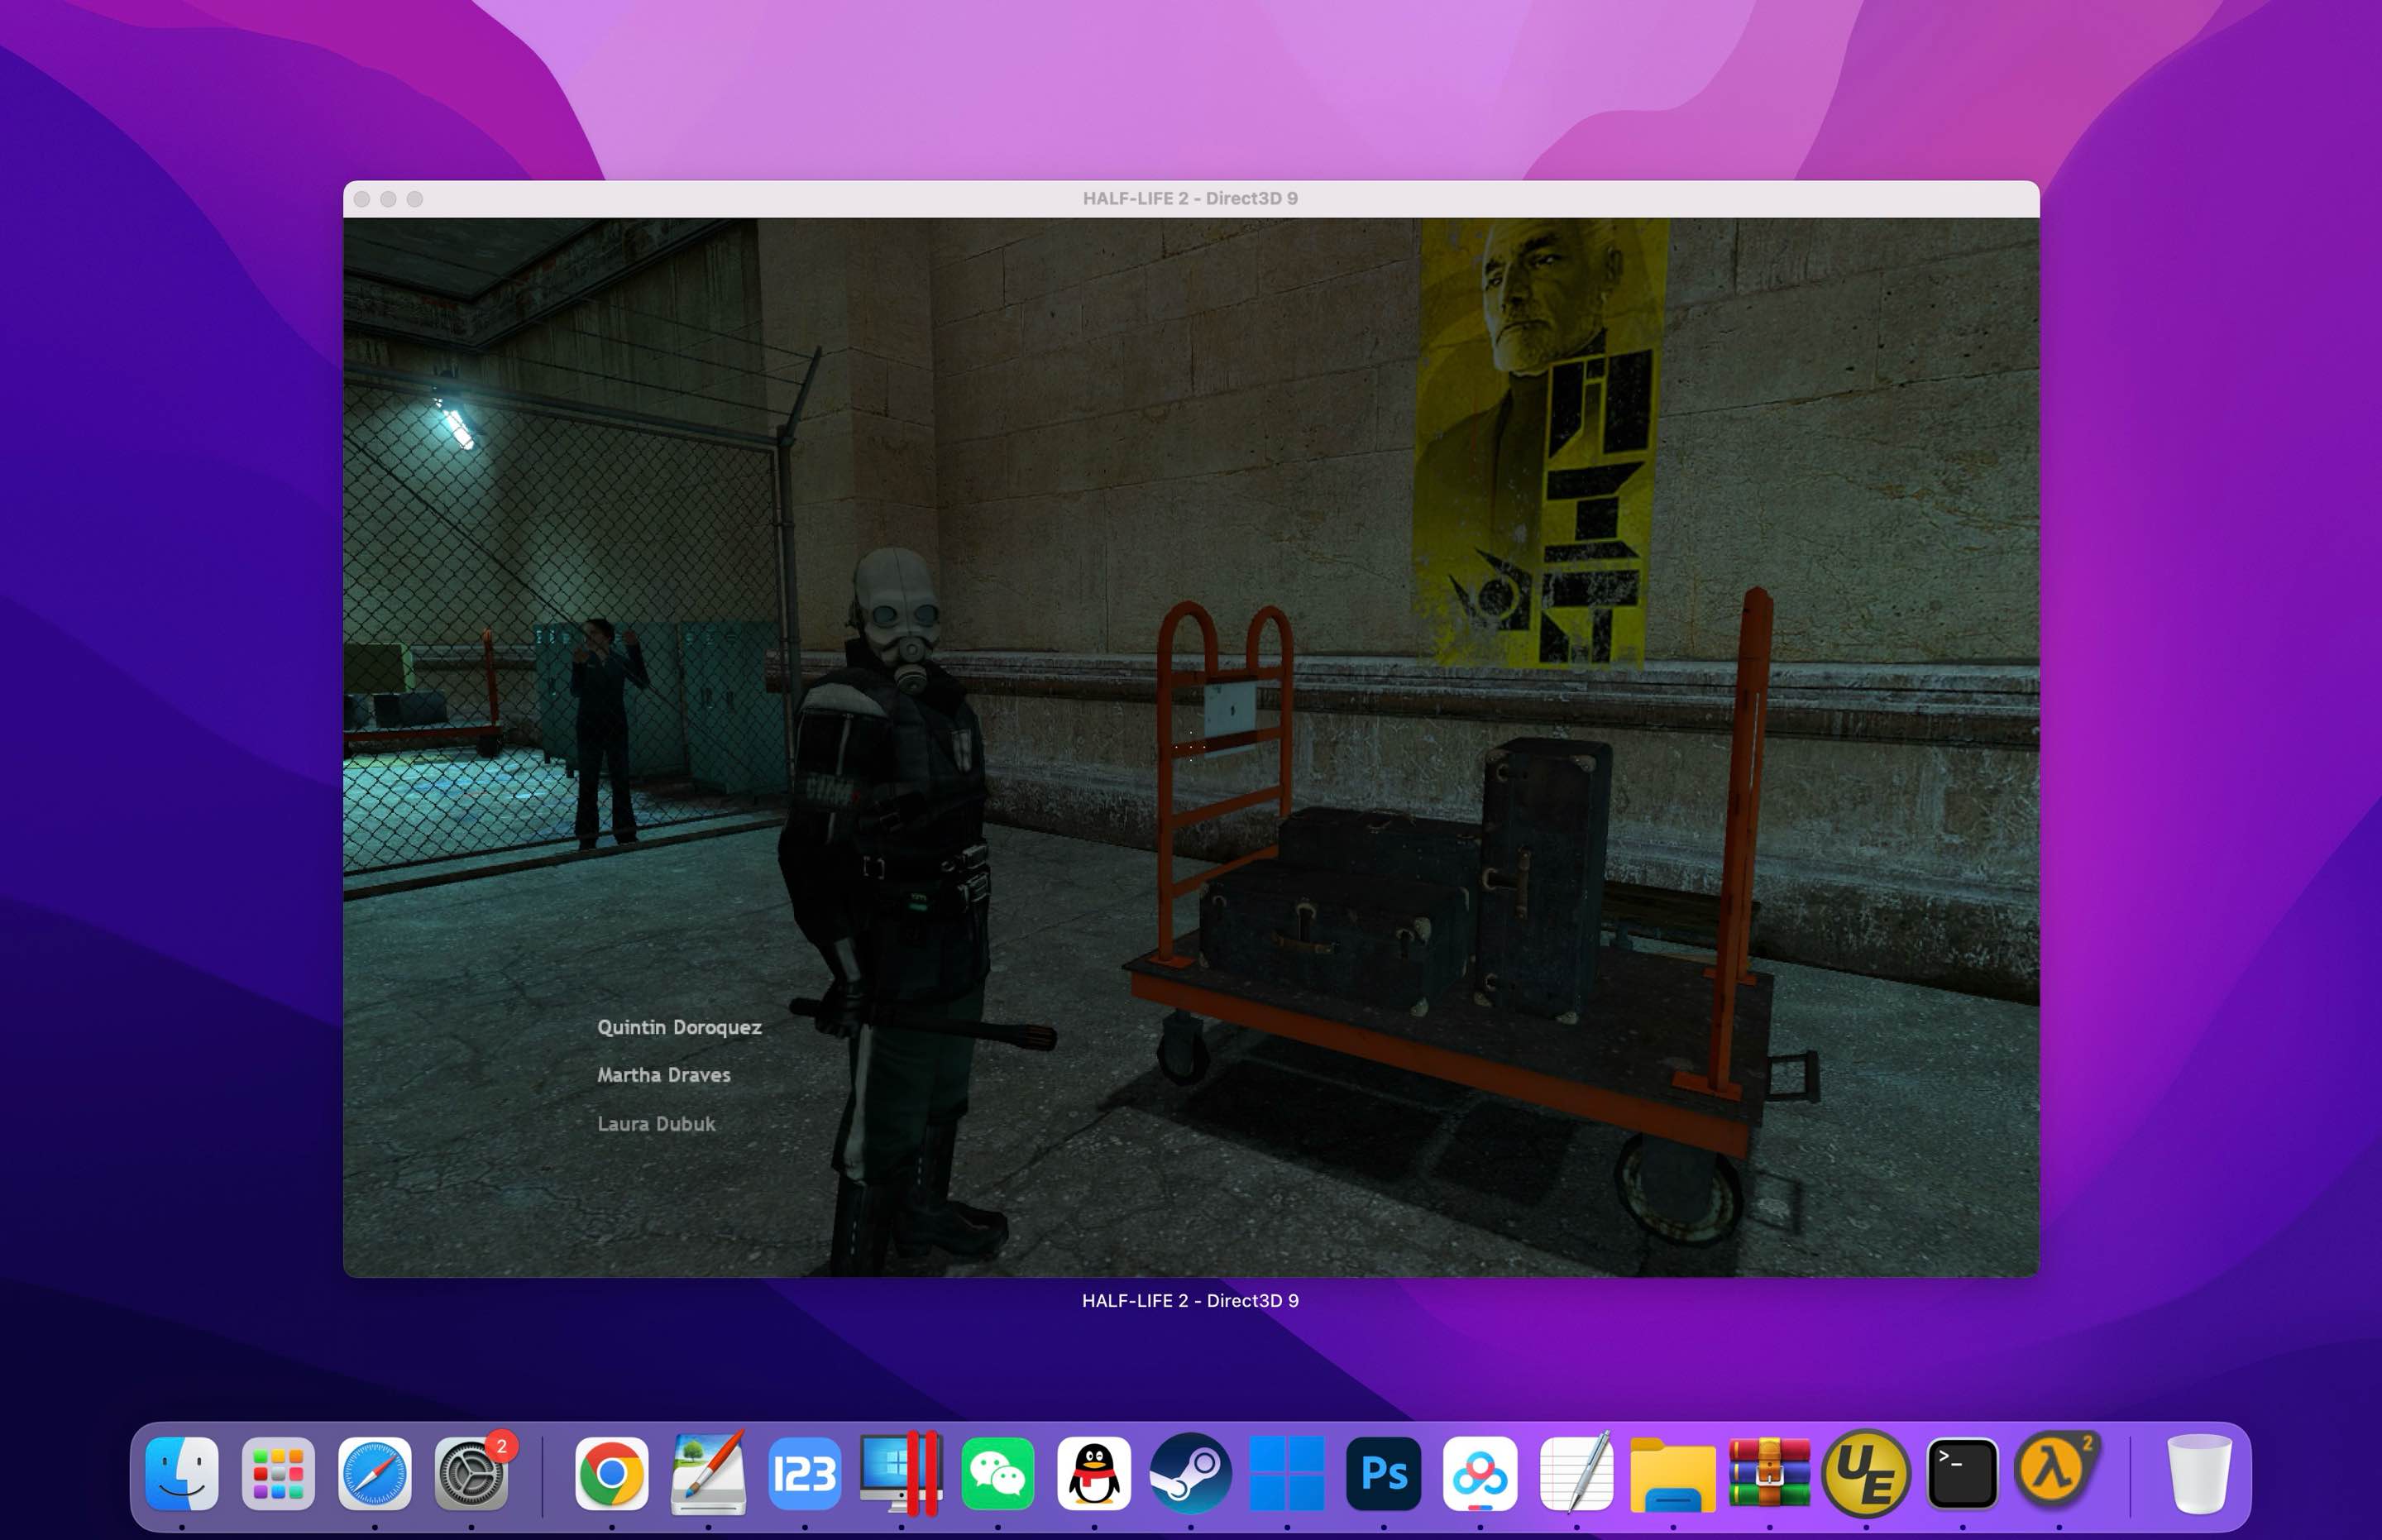Launch Safari from the dock
The image size is (2382, 1540).
(375, 1473)
